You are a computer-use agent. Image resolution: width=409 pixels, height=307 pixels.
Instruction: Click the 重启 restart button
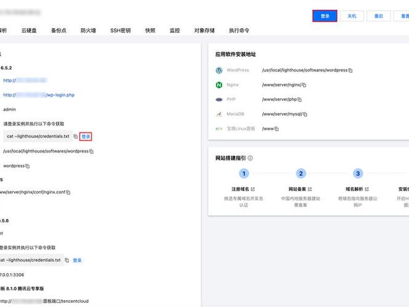coord(378,16)
